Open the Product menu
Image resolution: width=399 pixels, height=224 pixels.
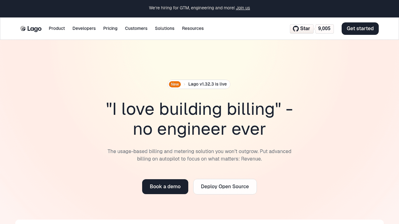(x=57, y=28)
